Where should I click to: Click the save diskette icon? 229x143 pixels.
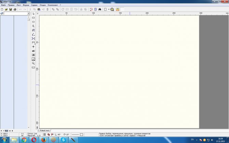(11, 9)
